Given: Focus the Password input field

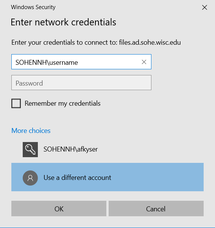Looking at the screenshot, I should point(81,83).
